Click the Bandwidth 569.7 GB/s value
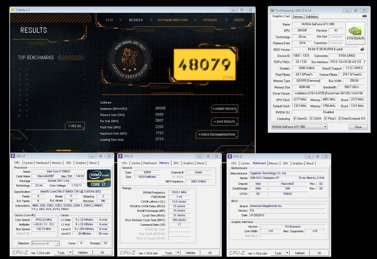Image resolution: width=377 pixels, height=259 pixels. [x=351, y=87]
